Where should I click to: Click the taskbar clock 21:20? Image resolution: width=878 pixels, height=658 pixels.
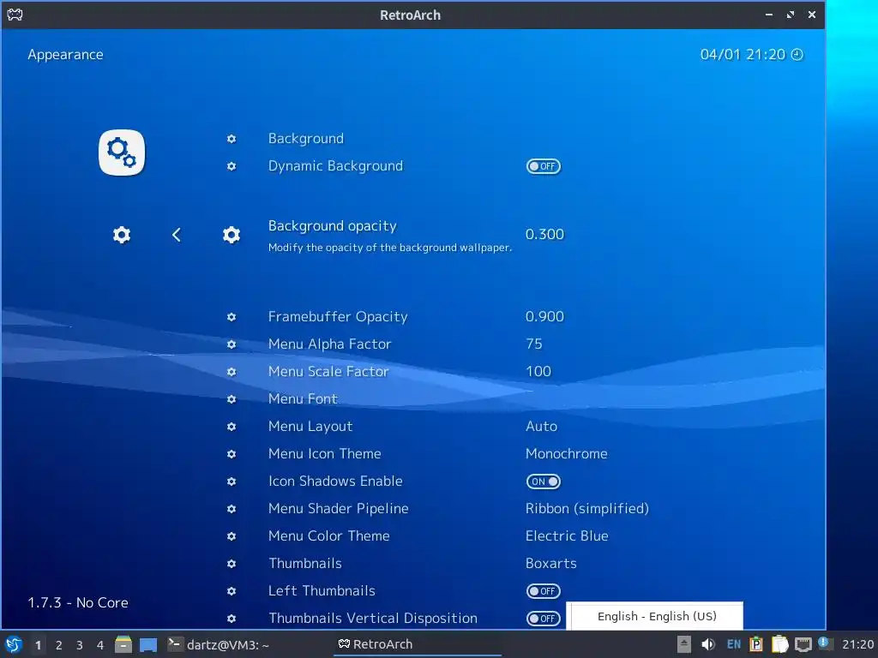857,644
